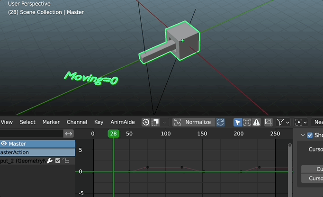Click the green frame 28 playhead marker
This screenshot has height=197, width=323.
113,134
